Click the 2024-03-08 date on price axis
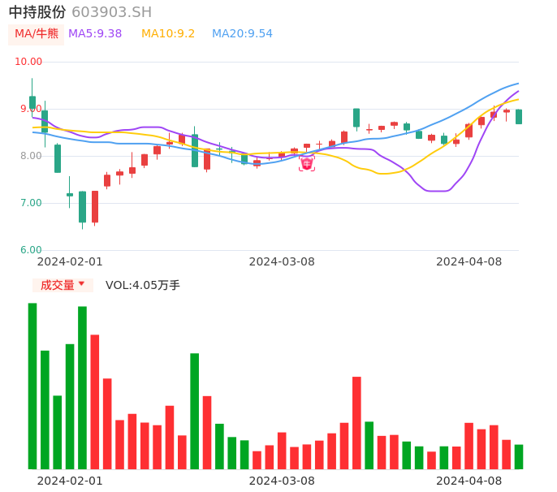Screen dimensions: 557x492 [282, 261]
